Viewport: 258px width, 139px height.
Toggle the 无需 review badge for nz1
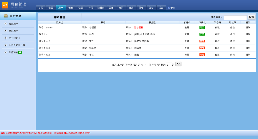[x=202, y=34]
